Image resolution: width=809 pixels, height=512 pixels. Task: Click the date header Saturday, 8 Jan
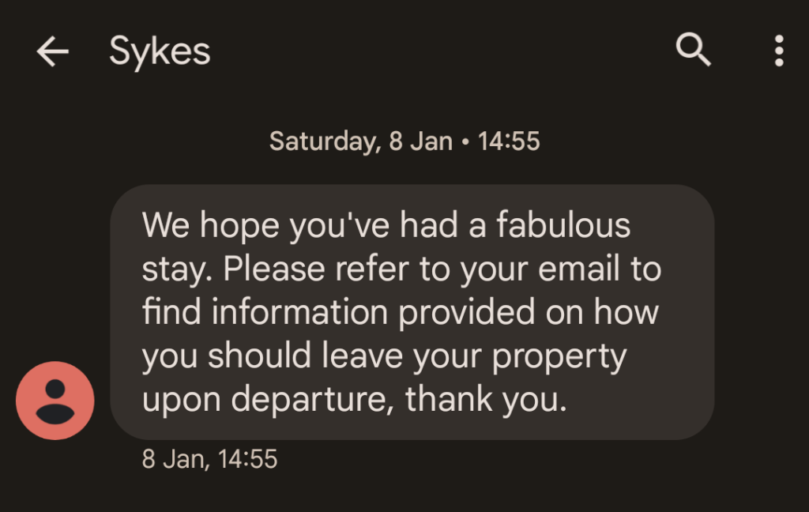(361, 141)
